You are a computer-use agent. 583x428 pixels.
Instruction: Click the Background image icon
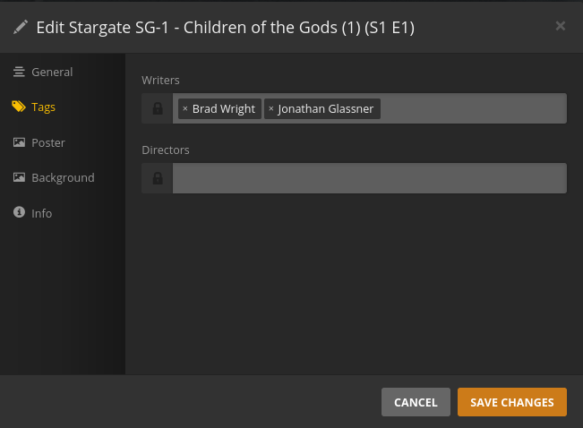point(19,177)
